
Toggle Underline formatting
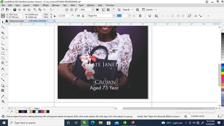click(x=150, y=16)
